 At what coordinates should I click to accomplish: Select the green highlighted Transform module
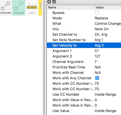click(19, 8)
